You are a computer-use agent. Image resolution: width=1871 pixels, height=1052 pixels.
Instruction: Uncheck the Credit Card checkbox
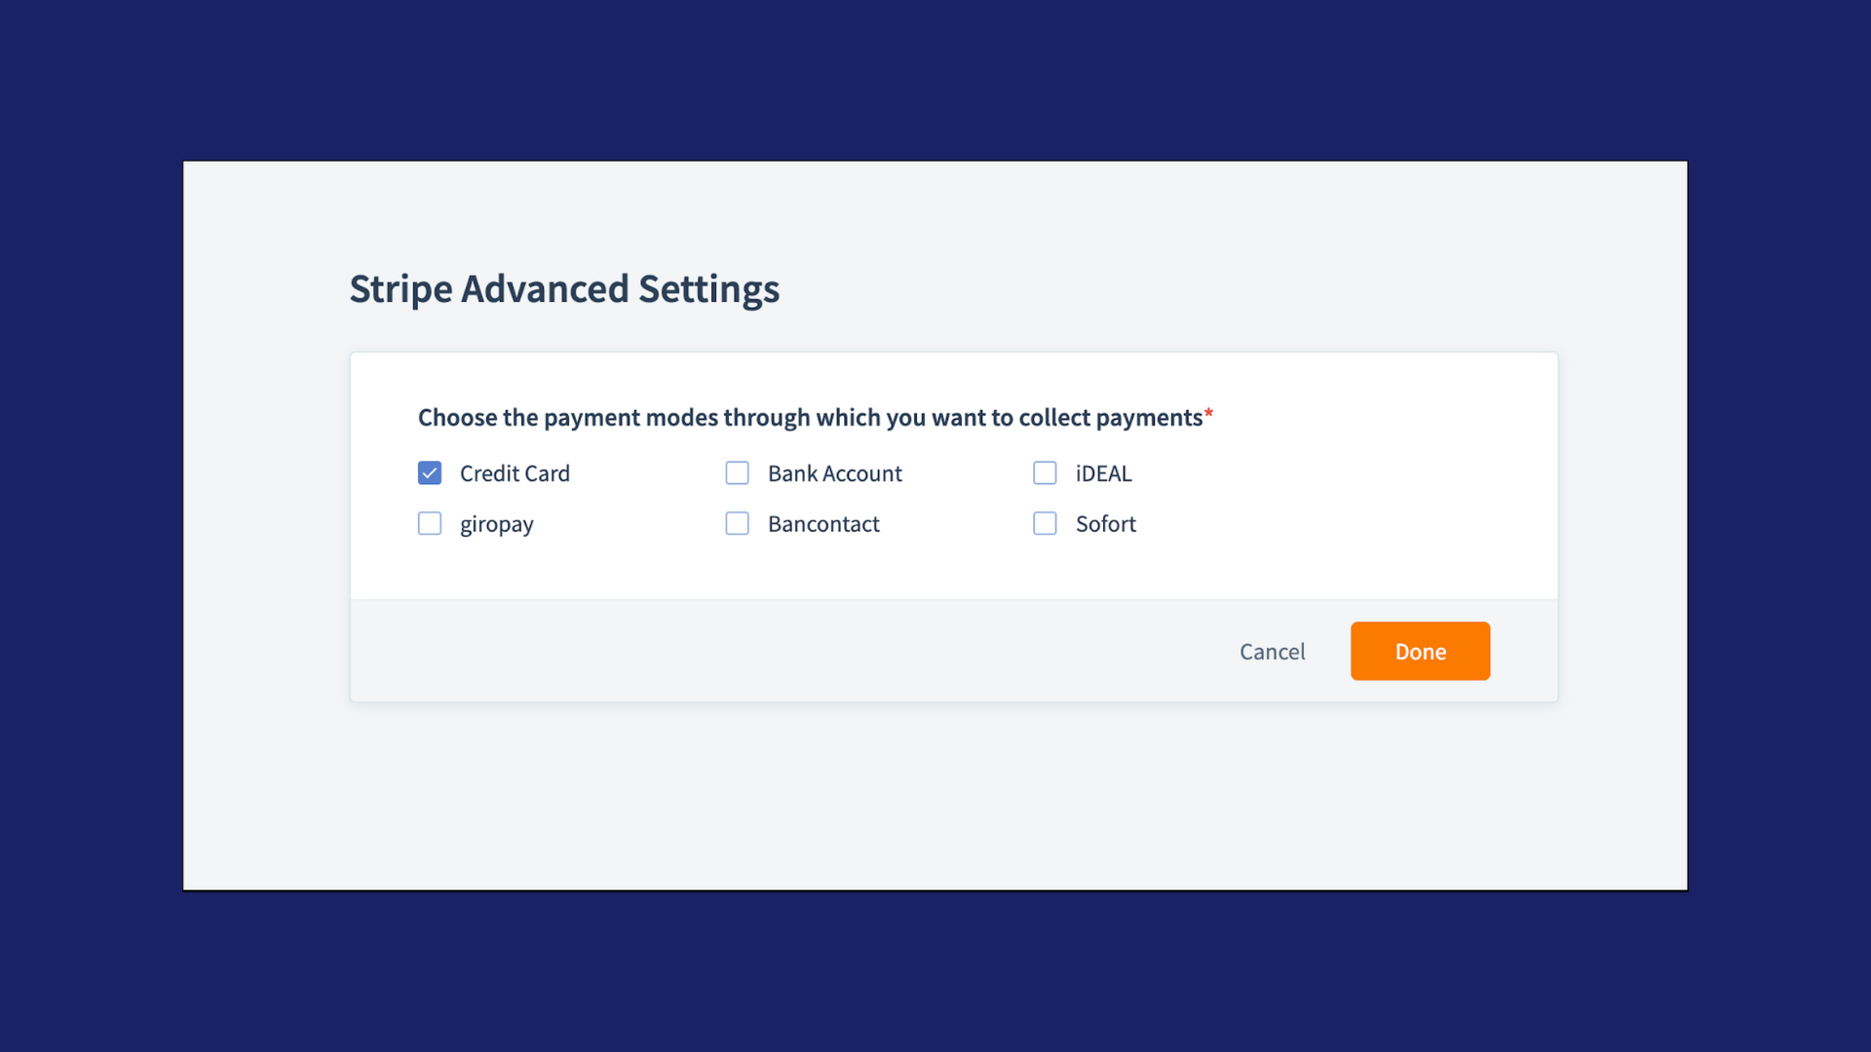[x=430, y=473]
